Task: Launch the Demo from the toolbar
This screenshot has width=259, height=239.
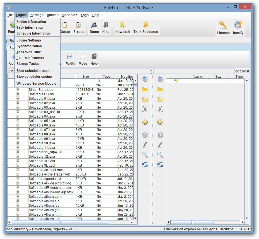Action: click(x=94, y=27)
